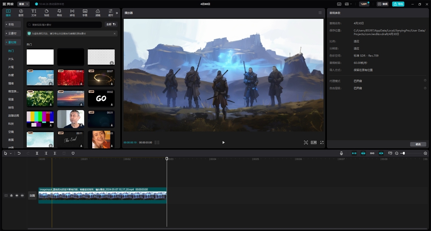
Task: Select the GO countdown 00:02 clip
Action: pos(101,98)
